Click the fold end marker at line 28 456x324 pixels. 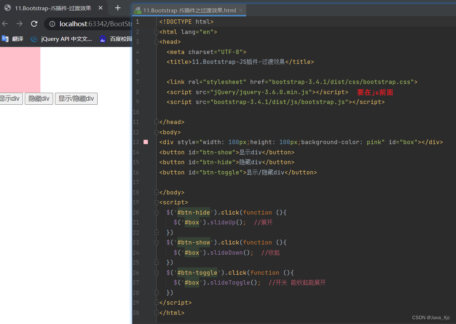click(x=157, y=293)
